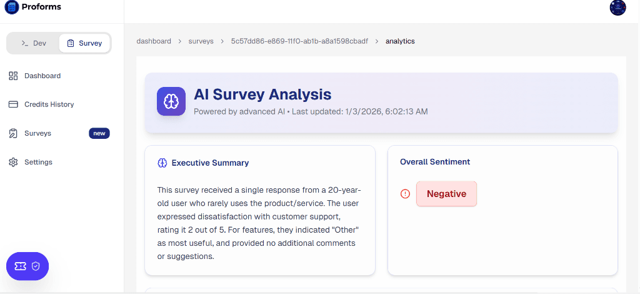Click the AI brain icon in header
640x294 pixels.
(171, 101)
